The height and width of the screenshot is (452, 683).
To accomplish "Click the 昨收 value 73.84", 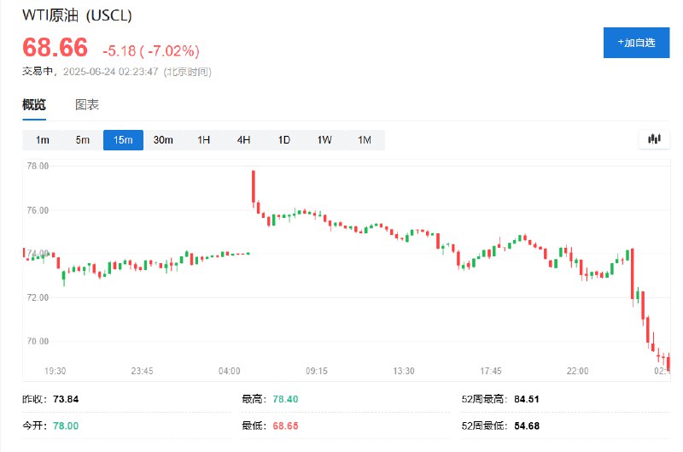I will (x=66, y=399).
